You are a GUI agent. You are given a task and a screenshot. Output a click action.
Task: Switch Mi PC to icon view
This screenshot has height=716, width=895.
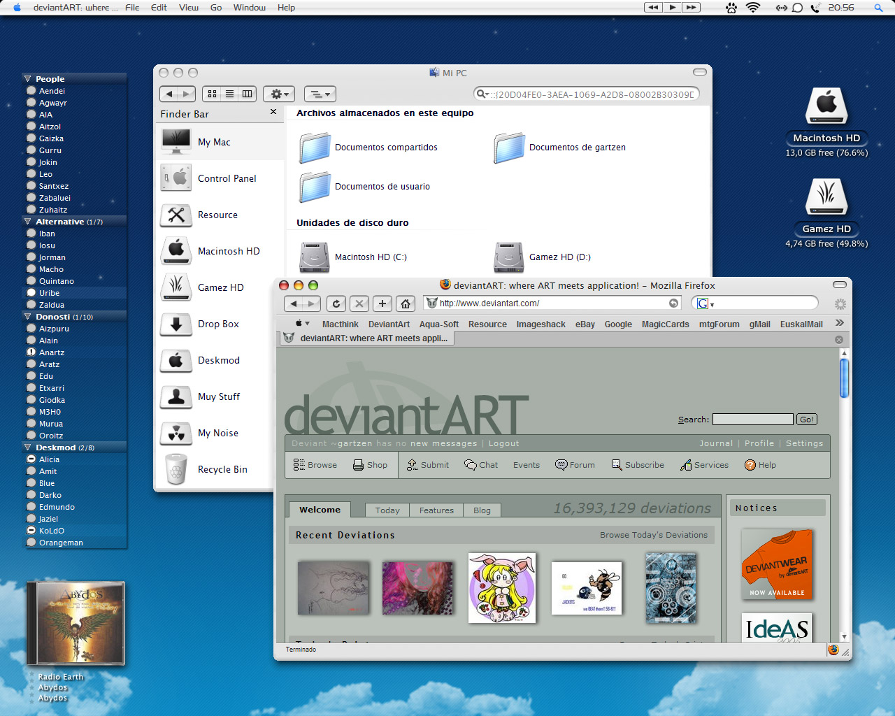[x=212, y=94]
